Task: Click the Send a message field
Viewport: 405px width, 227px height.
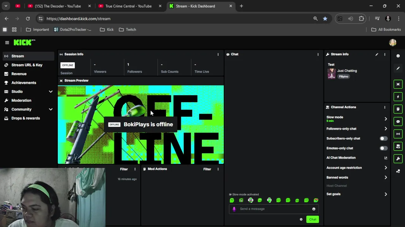Action: (274, 209)
